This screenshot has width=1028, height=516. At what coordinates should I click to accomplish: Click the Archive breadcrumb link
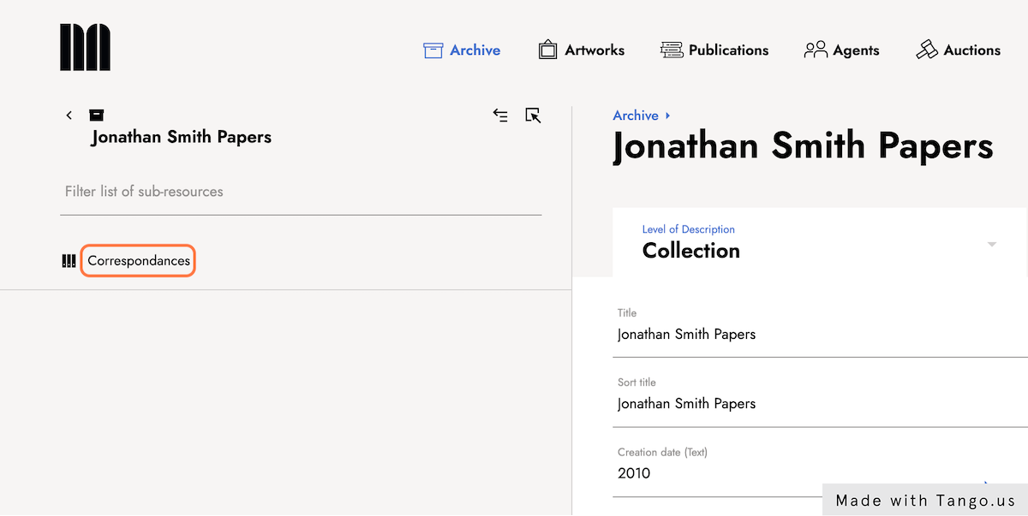(636, 116)
